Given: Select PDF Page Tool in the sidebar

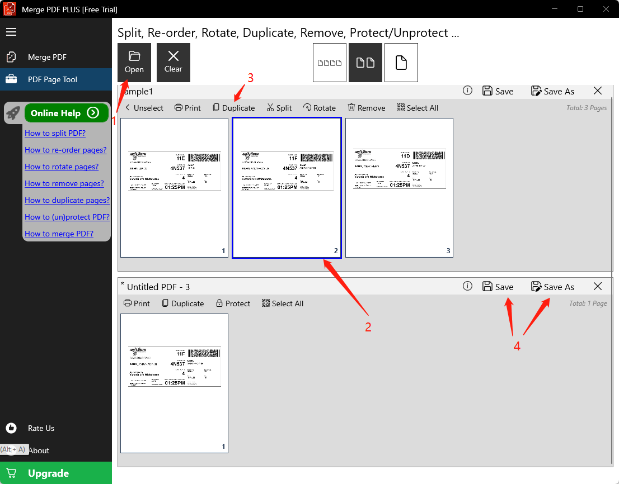Looking at the screenshot, I should pyautogui.click(x=55, y=79).
